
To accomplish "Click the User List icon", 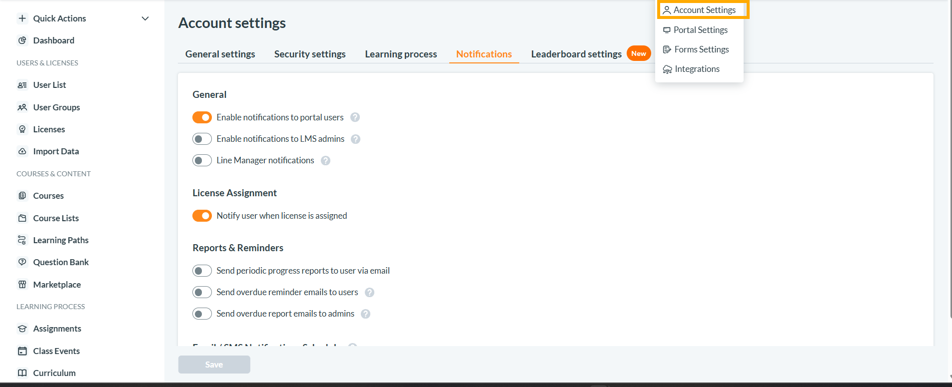I will pos(22,85).
